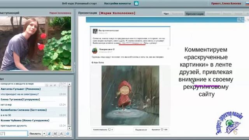The height and width of the screenshot is (140, 249).
Task: Click timestamp 13:24 beside нет в мир
Action: 62,105
